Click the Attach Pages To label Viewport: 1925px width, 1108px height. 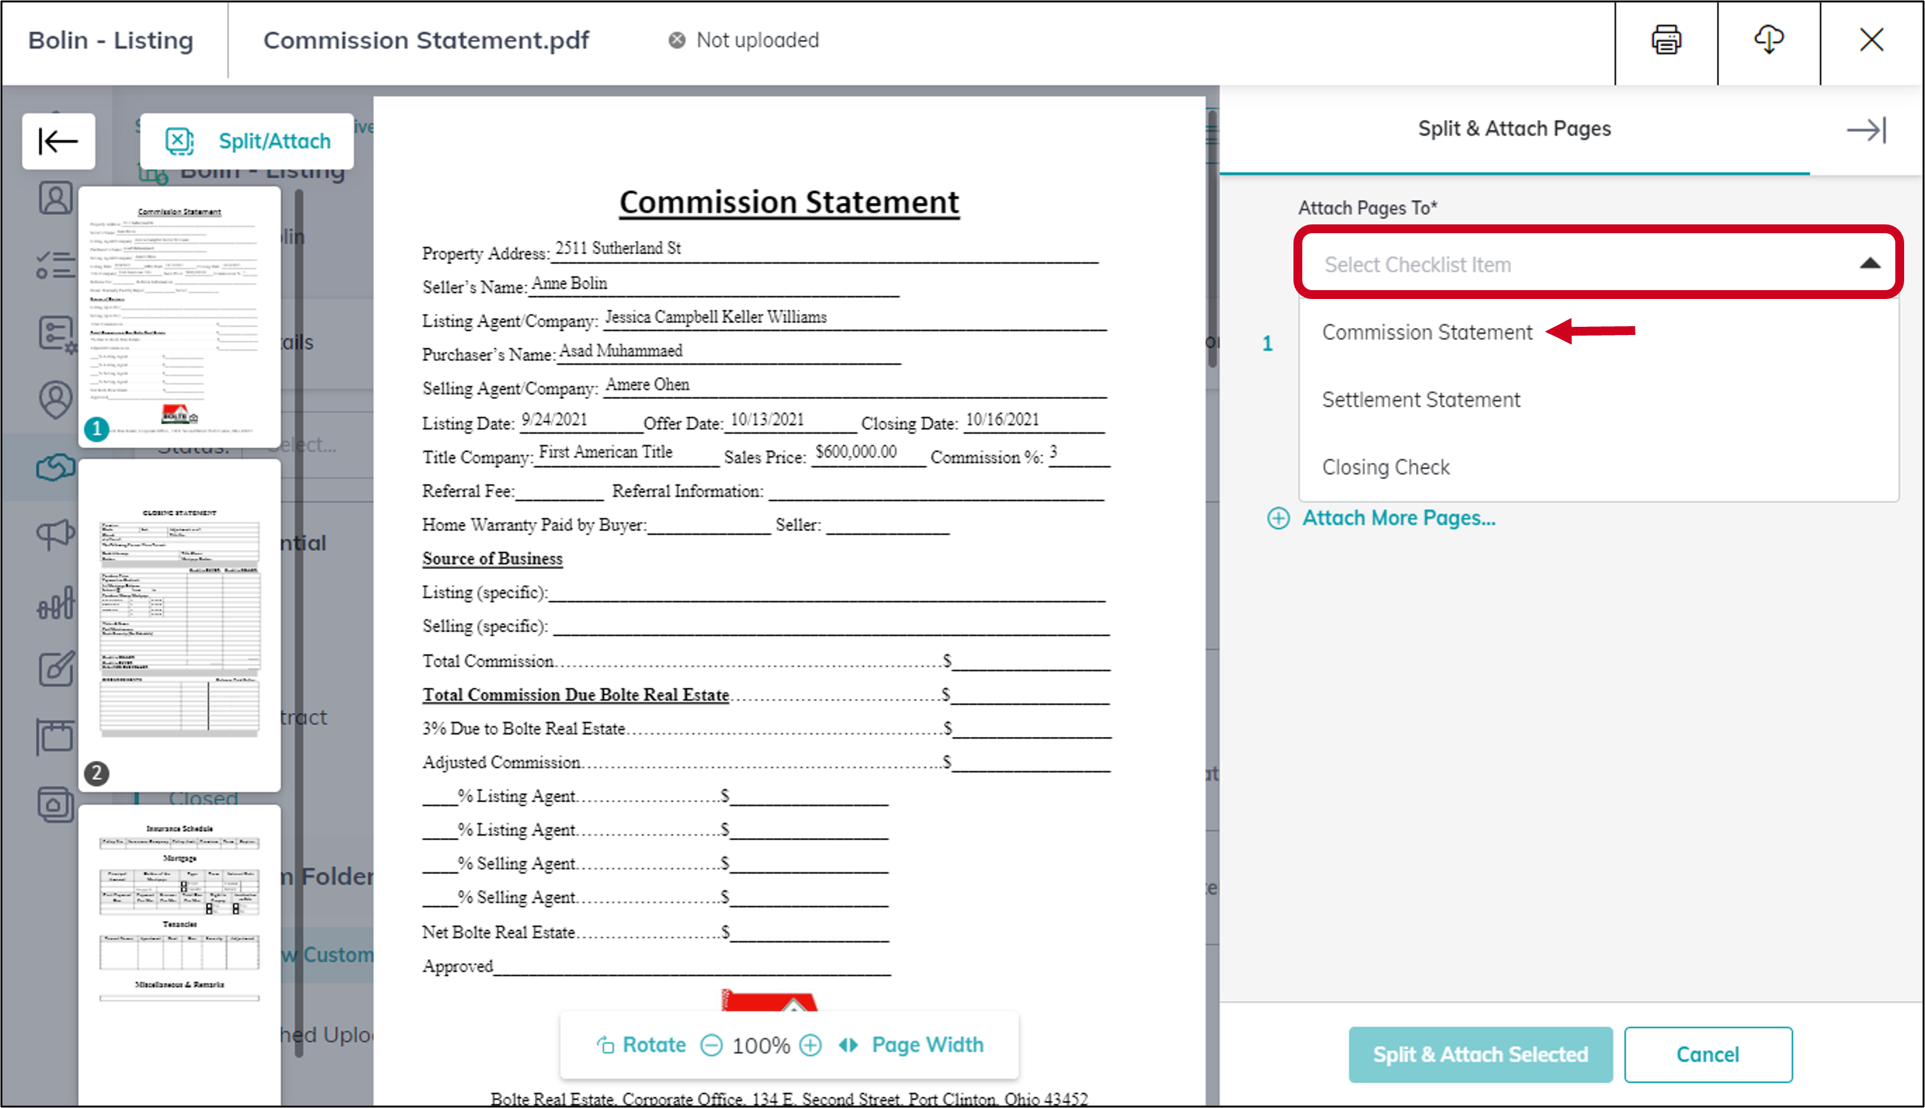[x=1367, y=208]
